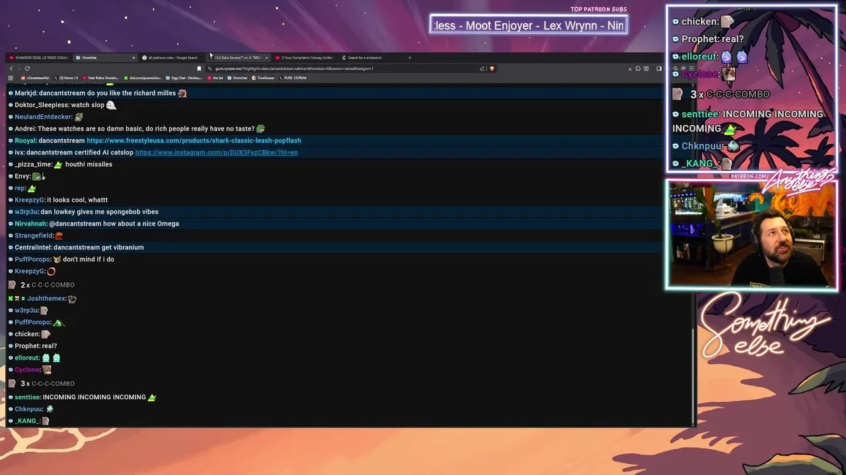Open site settings icon left of the URL
The width and height of the screenshot is (846, 475).
210,69
